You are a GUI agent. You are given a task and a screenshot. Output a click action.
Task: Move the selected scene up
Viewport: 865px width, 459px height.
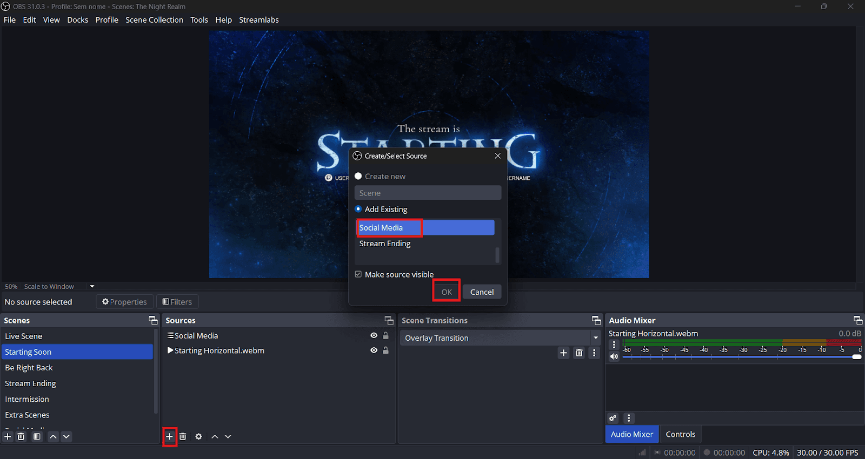pyautogui.click(x=53, y=436)
